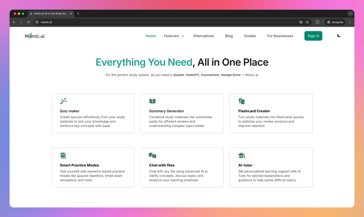Open the Guides nav link
364x217 pixels.
250,36
